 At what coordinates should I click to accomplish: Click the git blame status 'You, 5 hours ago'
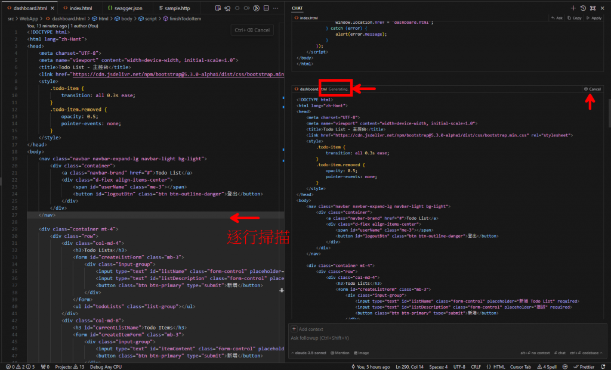pos(370,367)
